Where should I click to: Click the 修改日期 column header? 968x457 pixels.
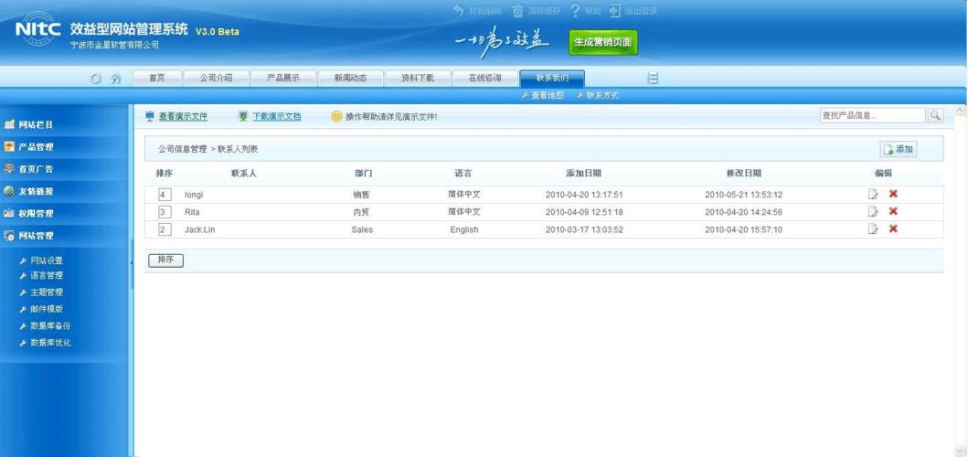coord(743,173)
